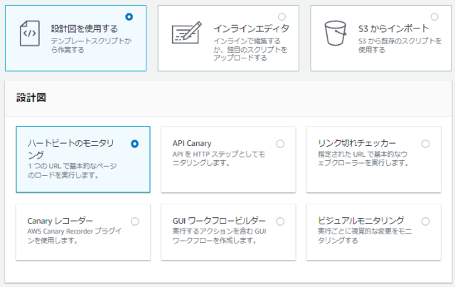Click the S3 からインポート card title
Image resolution: width=455 pixels, height=287 pixels.
click(x=393, y=28)
